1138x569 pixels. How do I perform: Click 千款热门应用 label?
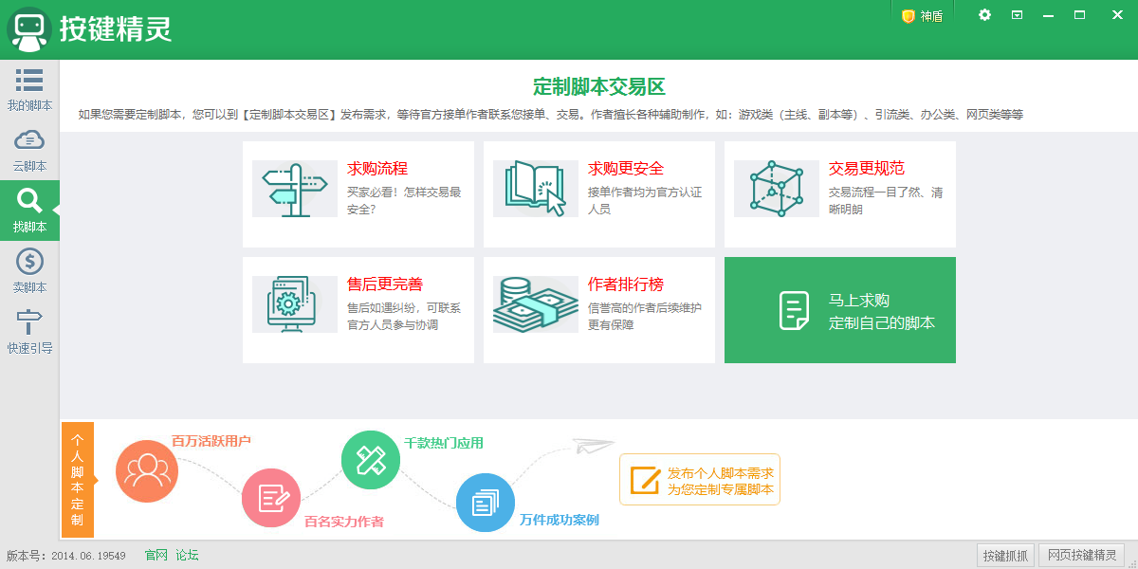[444, 443]
